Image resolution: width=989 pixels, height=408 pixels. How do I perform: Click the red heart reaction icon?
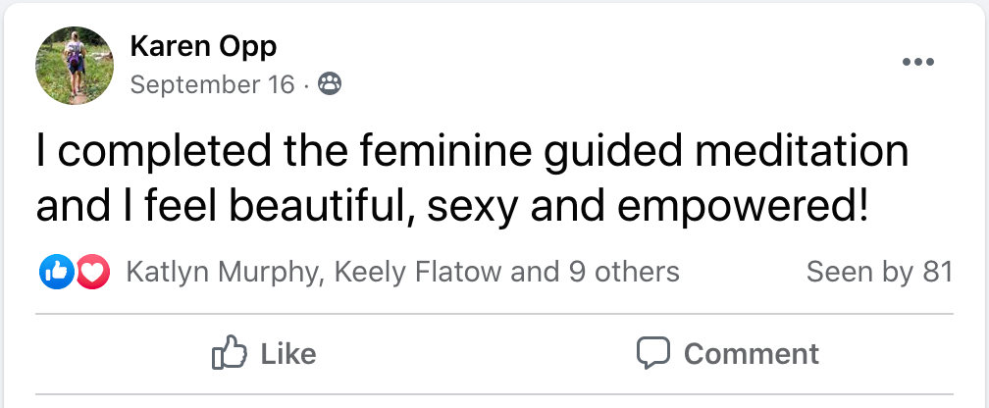click(x=91, y=272)
